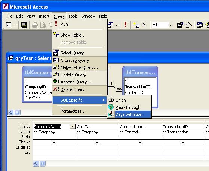This screenshot has width=209, height=171.
Task: Click the one-to-many join line
Action: click(115, 89)
